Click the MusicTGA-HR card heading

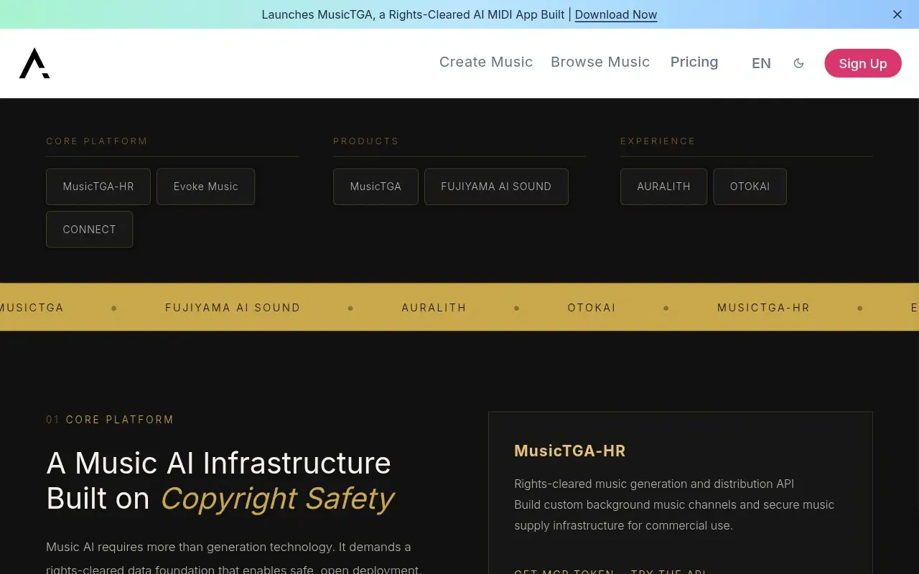pyautogui.click(x=569, y=451)
